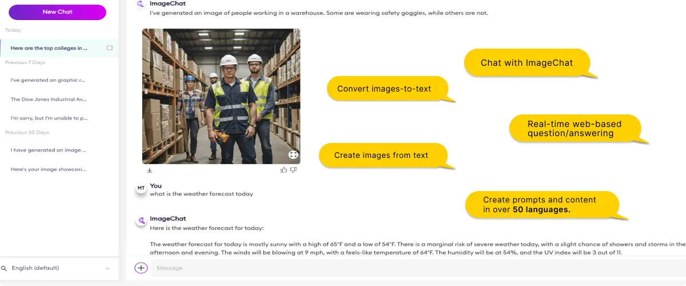Open chat 'I have generated an image ...'
Image resolution: width=686 pixels, height=286 pixels.
click(49, 150)
